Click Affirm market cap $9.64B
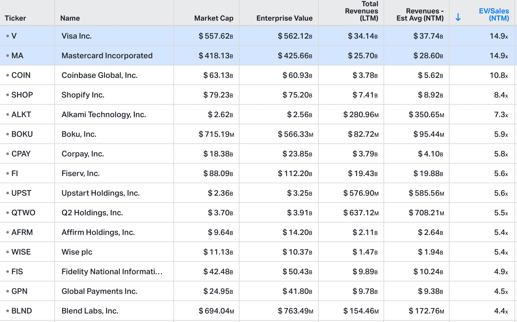Image resolution: width=517 pixels, height=322 pixels. coord(221,232)
